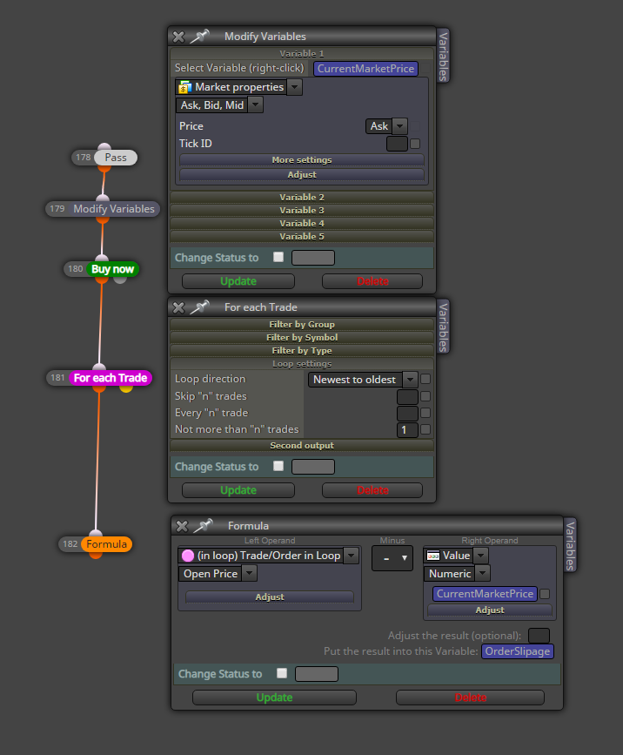
Task: Click the Tick ID input field
Action: (397, 144)
